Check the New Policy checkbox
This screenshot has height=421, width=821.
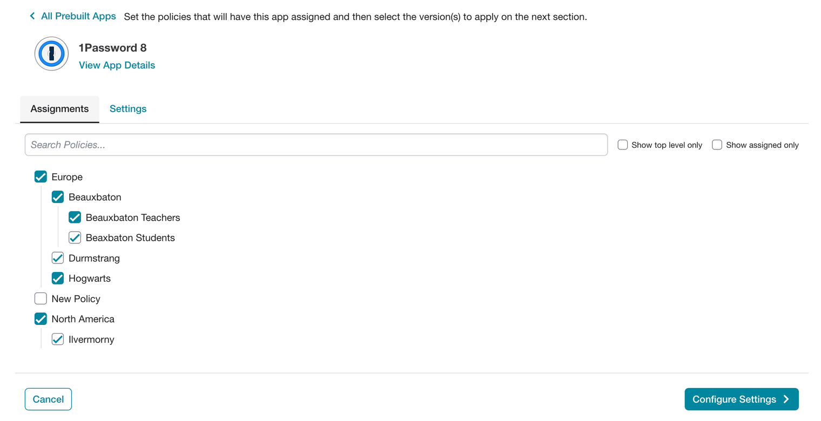point(41,298)
